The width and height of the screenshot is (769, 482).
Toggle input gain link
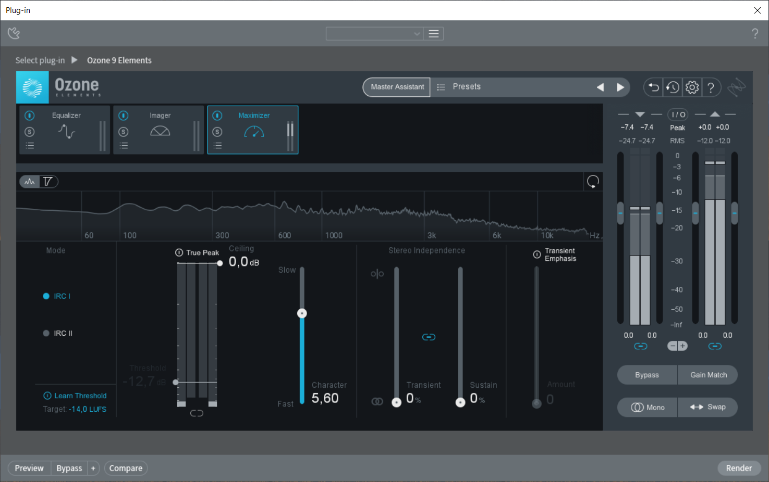[641, 346]
